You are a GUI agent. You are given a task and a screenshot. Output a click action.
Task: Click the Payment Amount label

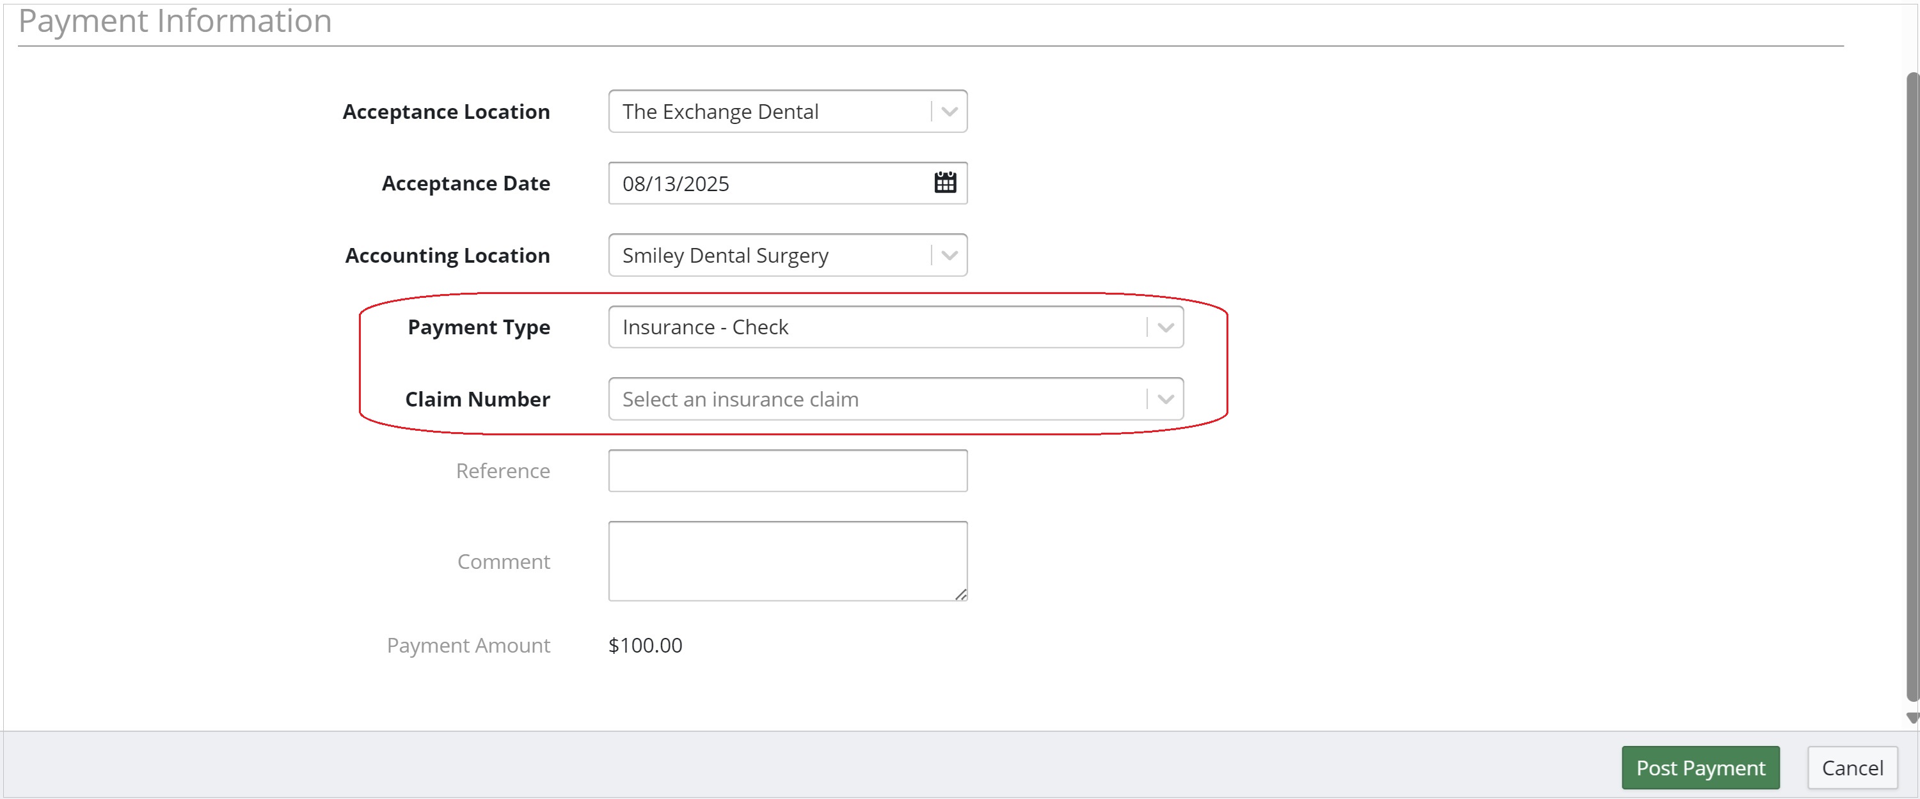point(468,646)
